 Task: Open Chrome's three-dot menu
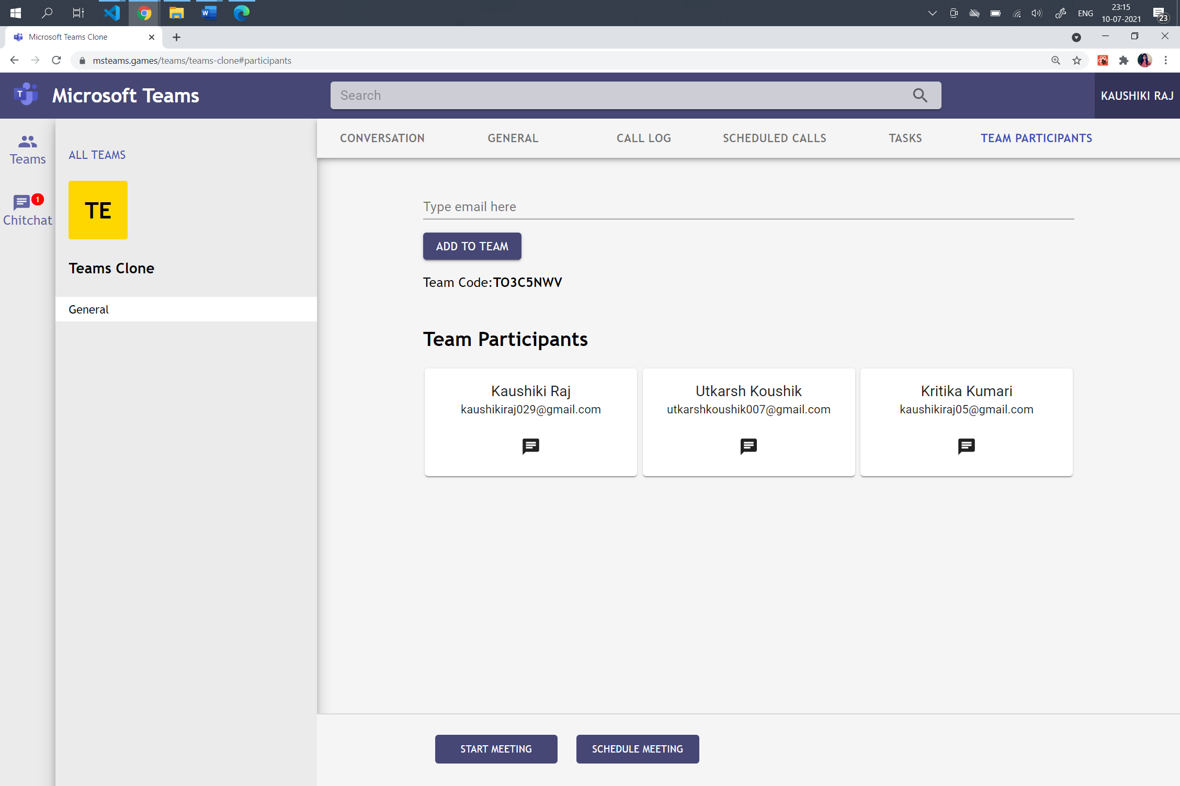(x=1165, y=60)
